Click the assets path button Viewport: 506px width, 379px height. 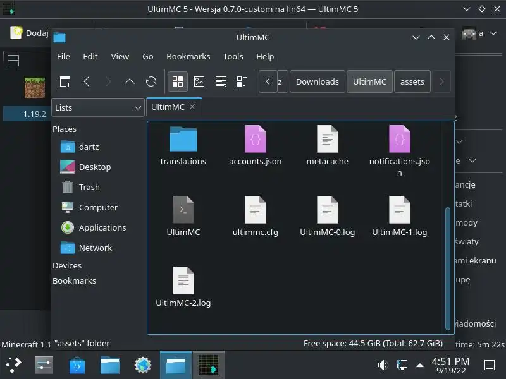coord(412,81)
